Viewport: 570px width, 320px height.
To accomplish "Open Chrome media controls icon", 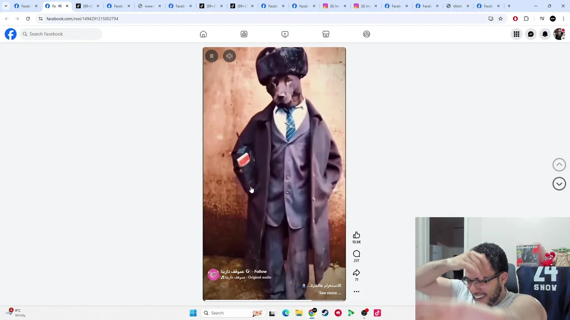I will pos(542,19).
